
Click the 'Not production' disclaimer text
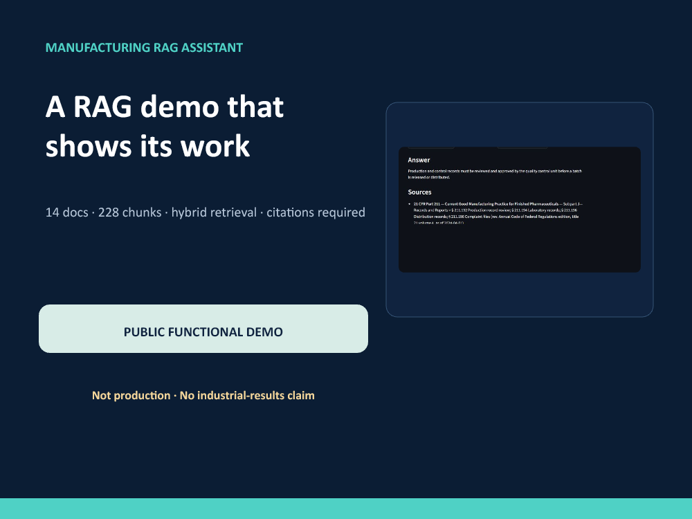point(203,395)
